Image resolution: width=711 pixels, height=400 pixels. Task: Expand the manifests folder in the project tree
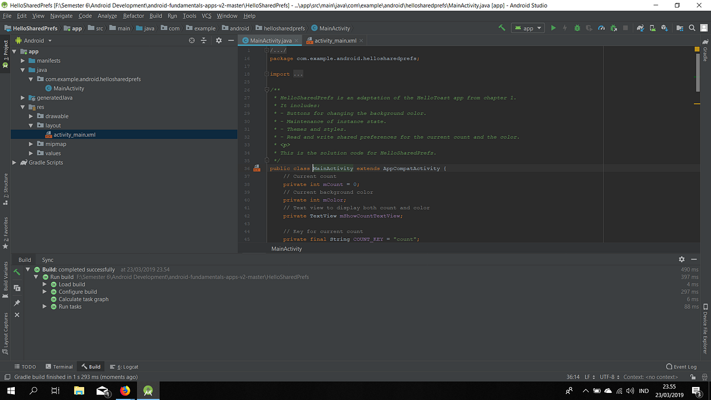point(23,60)
